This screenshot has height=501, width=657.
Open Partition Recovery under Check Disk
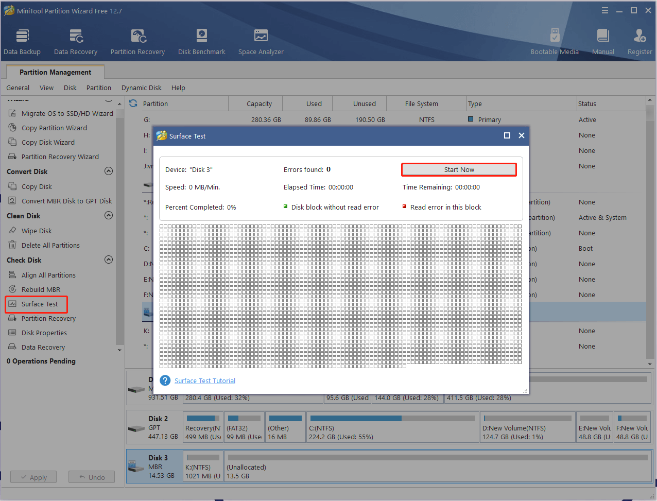pos(42,318)
